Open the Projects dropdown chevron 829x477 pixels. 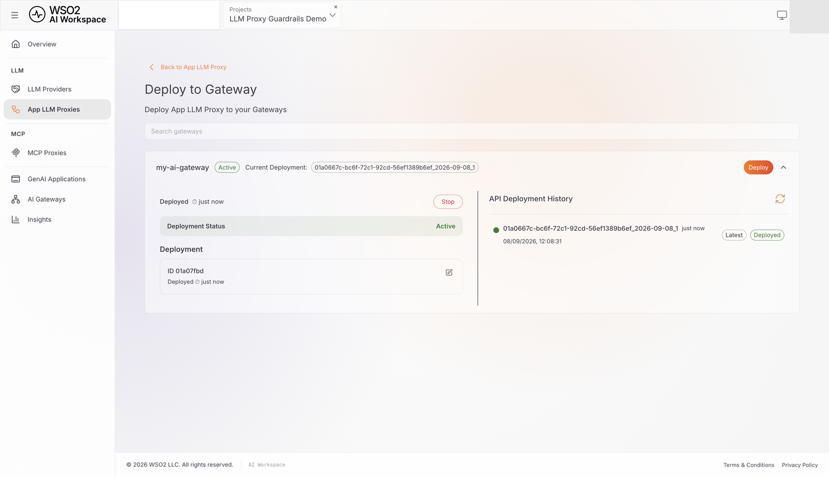click(x=333, y=15)
